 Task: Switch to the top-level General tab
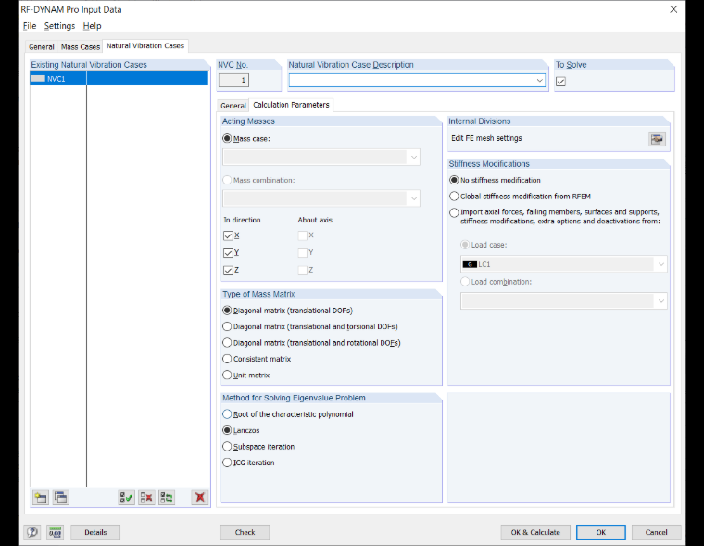pyautogui.click(x=42, y=46)
